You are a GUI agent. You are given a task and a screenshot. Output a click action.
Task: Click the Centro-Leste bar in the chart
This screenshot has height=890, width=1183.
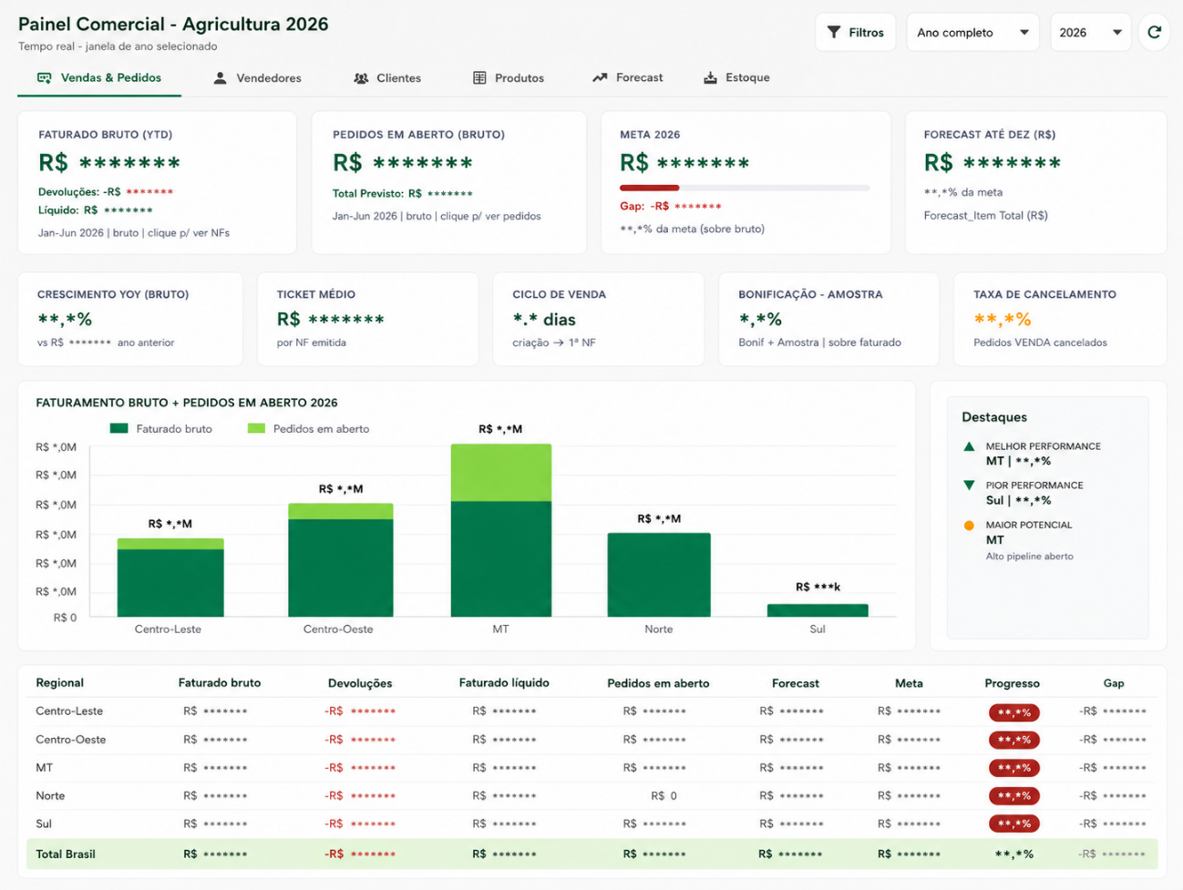coord(170,578)
